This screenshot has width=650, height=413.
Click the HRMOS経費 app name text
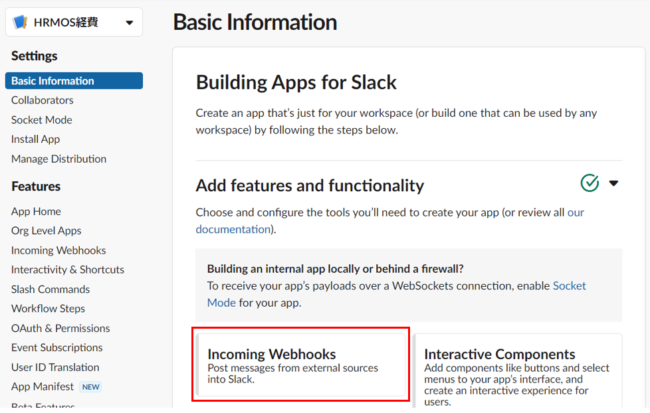coord(66,22)
